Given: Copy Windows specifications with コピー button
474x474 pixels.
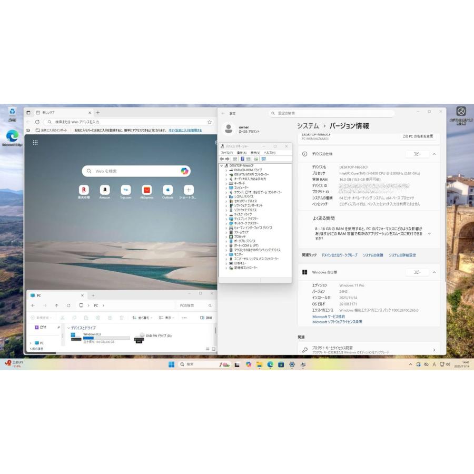Looking at the screenshot, I should click(417, 272).
